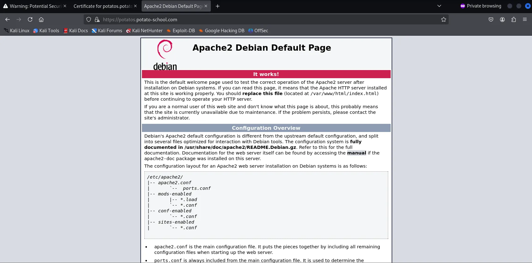Screen dimensions: 532x263
Task: Open the Kali Docs bookmark
Action: [x=76, y=30]
